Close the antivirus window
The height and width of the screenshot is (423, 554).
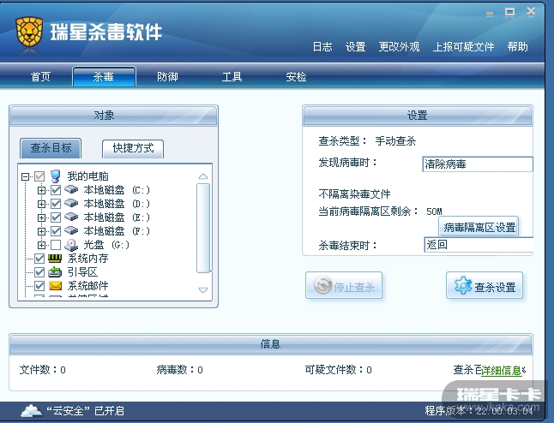531,12
